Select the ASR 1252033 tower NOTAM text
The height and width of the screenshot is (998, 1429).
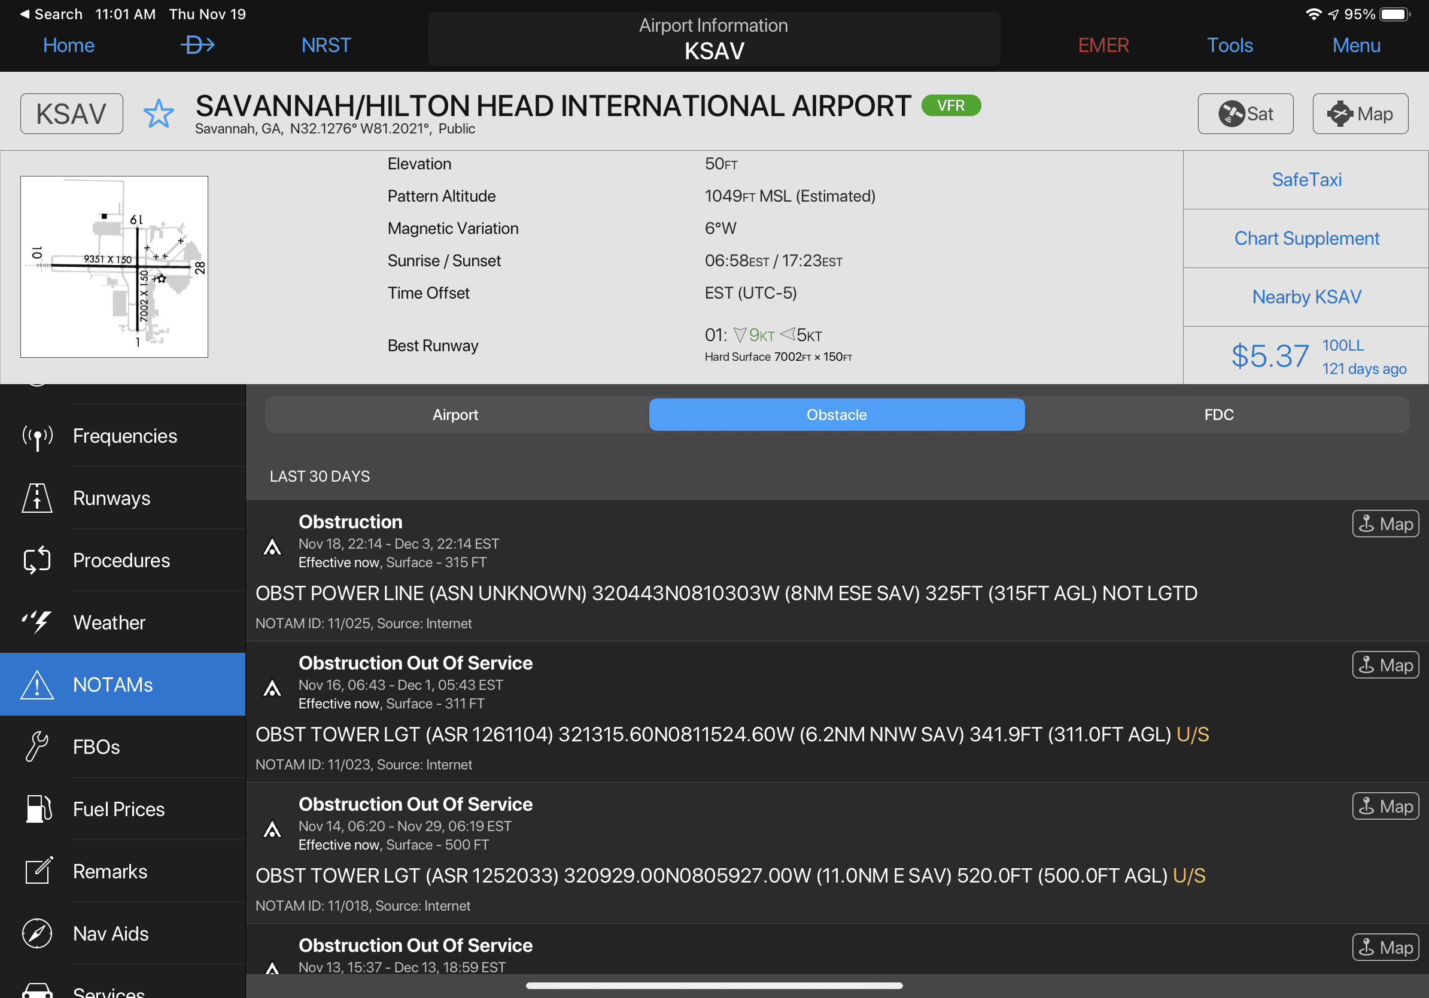coord(730,875)
